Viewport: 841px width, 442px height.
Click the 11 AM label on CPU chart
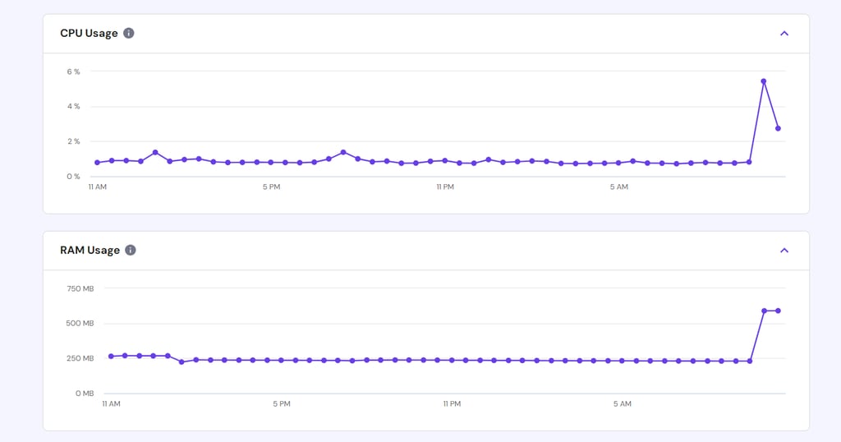click(x=98, y=187)
